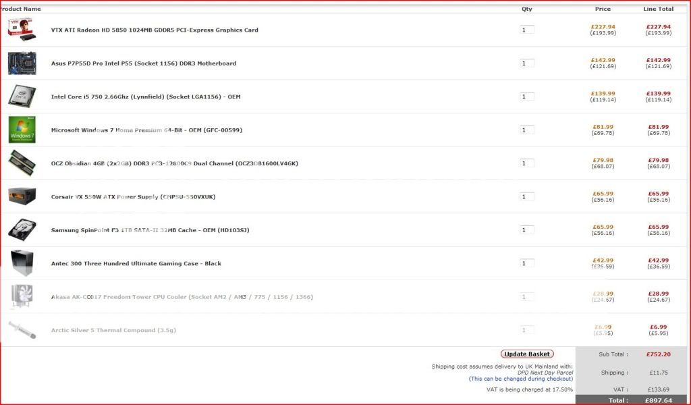The height and width of the screenshot is (405, 691).
Task: Open the Intel Core i5 750 product link
Action: click(x=146, y=97)
